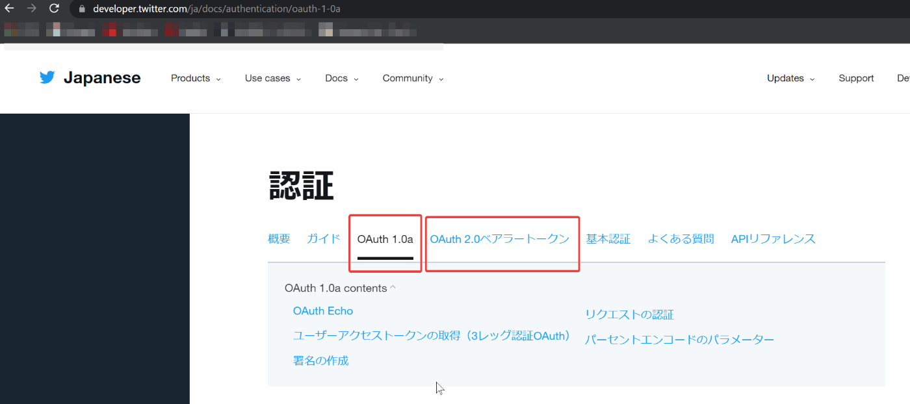
Task: Click the address bar URL
Action: pos(216,9)
